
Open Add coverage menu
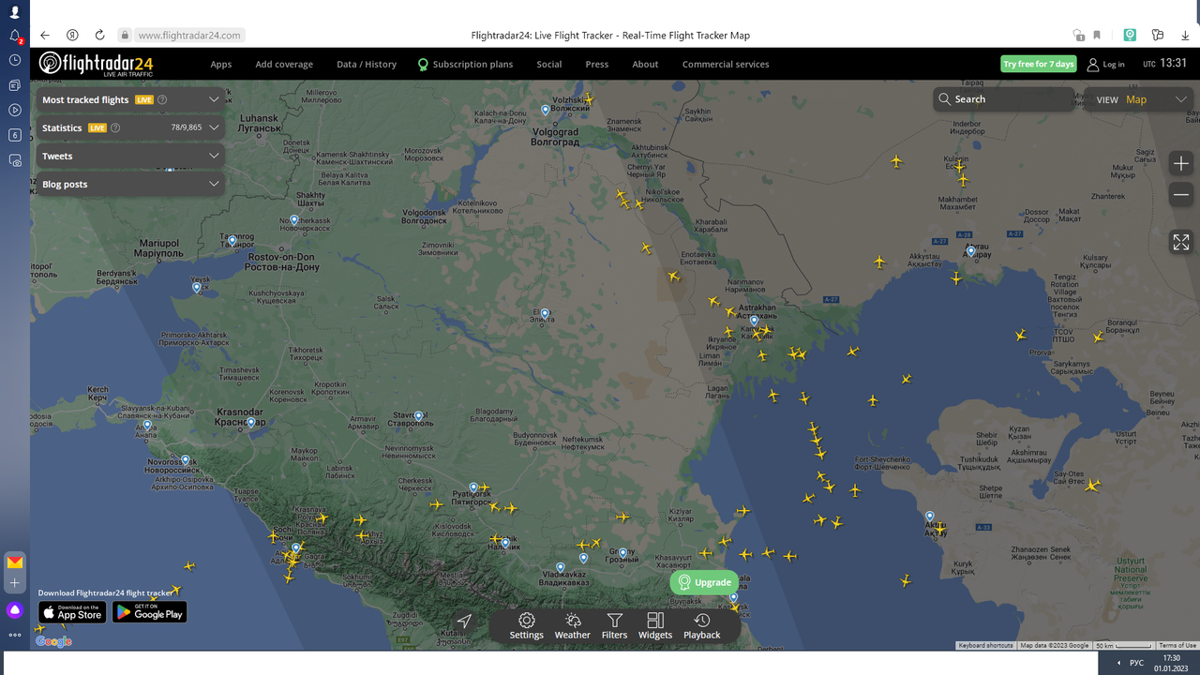284,65
